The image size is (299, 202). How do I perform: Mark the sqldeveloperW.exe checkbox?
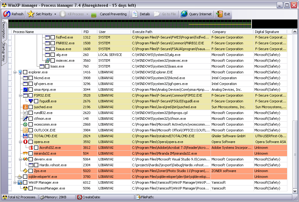coord(25,177)
